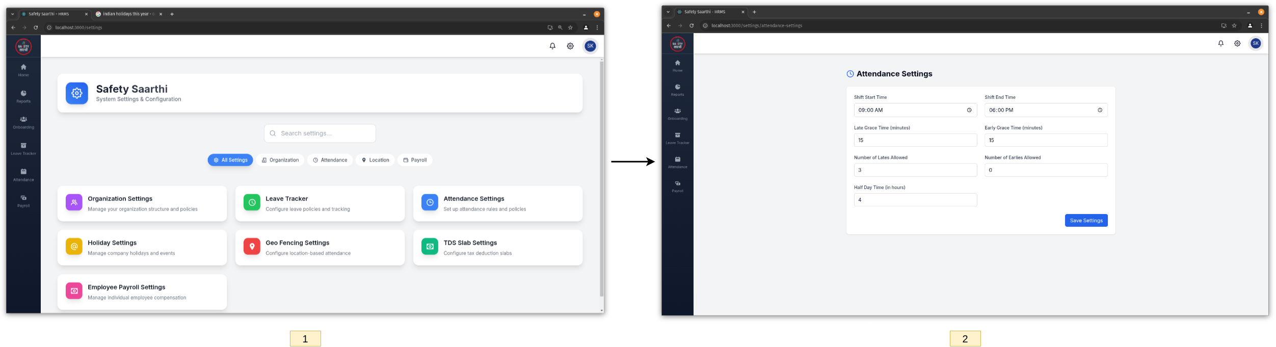Open the Organization Settings card
This screenshot has height=347, width=1276.
(x=142, y=203)
